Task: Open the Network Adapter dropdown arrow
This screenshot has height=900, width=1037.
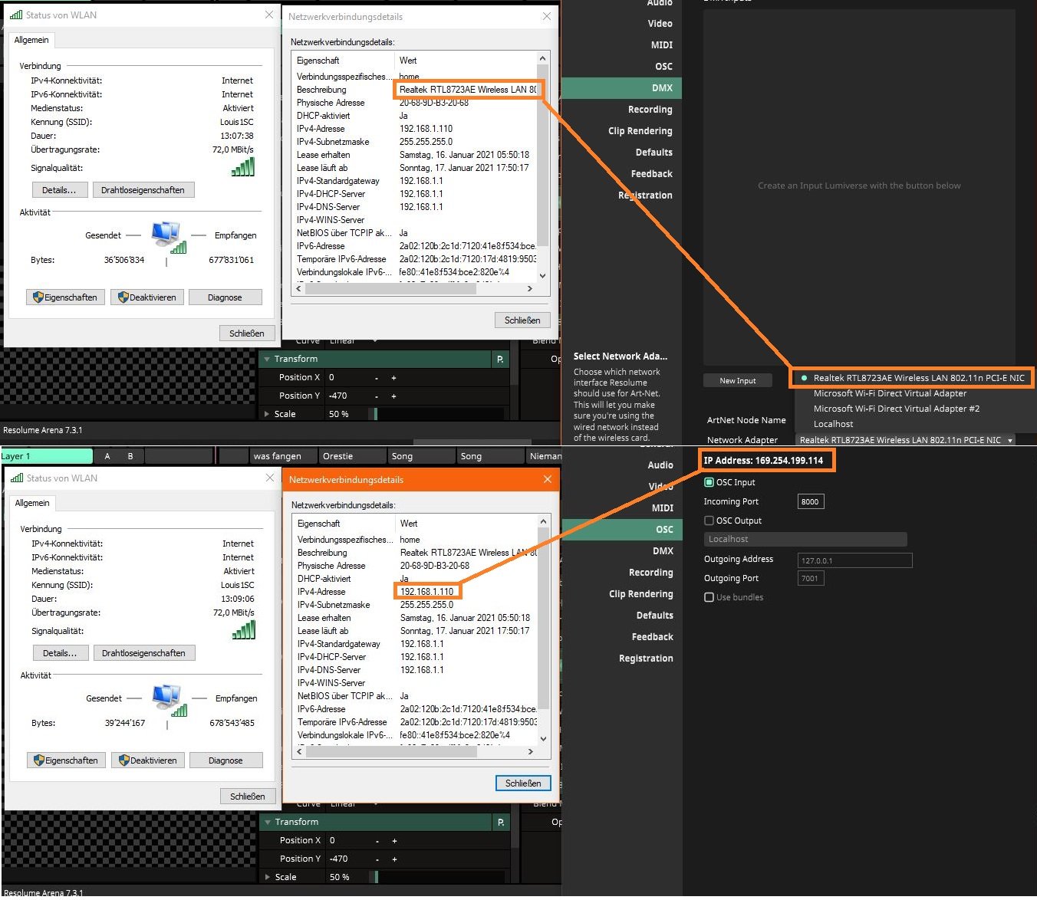Action: click(x=1010, y=440)
